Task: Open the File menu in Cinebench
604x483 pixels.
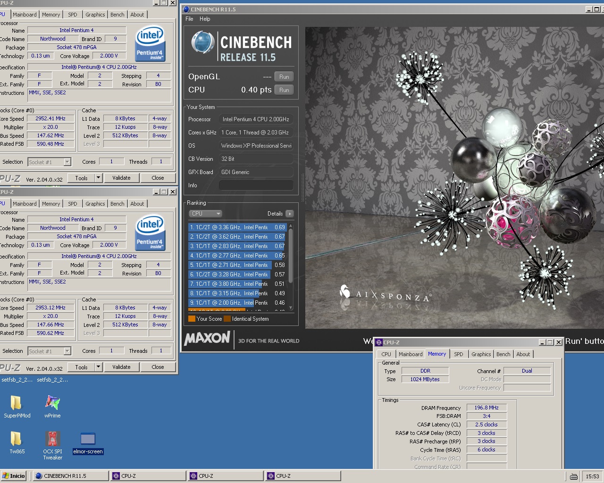Action: 189,19
